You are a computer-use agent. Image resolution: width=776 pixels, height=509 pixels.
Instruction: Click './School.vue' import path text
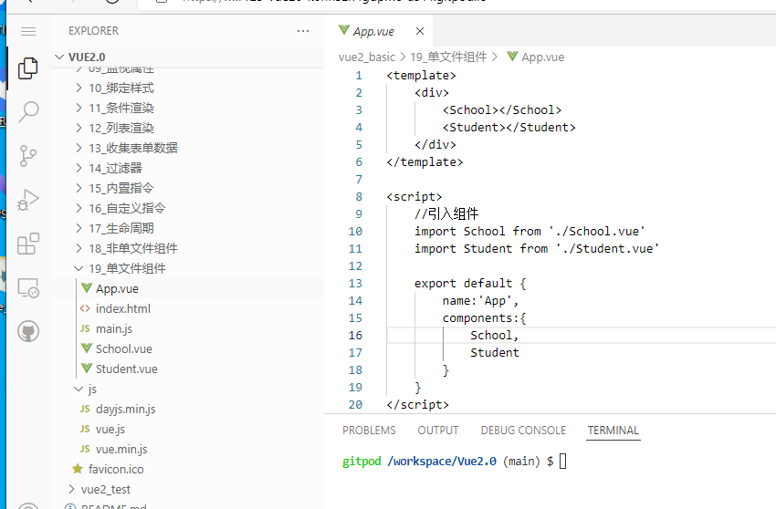pos(597,231)
